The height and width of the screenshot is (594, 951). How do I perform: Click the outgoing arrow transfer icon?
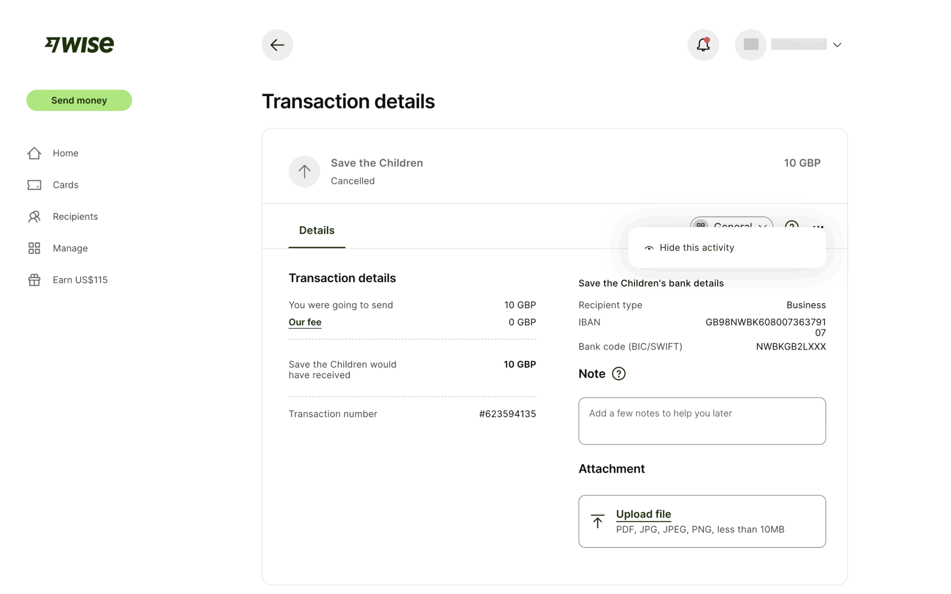(305, 172)
